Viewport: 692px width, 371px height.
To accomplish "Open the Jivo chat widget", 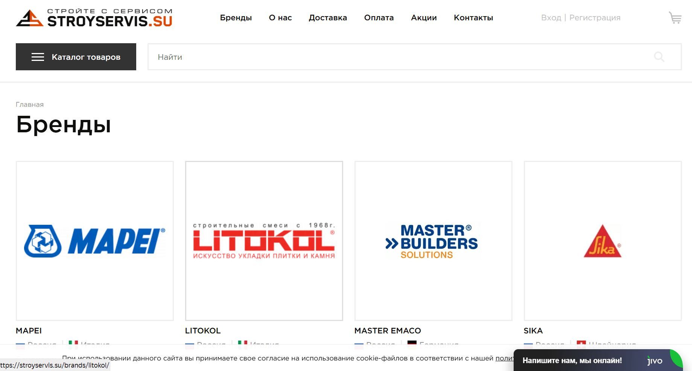I will (598, 360).
